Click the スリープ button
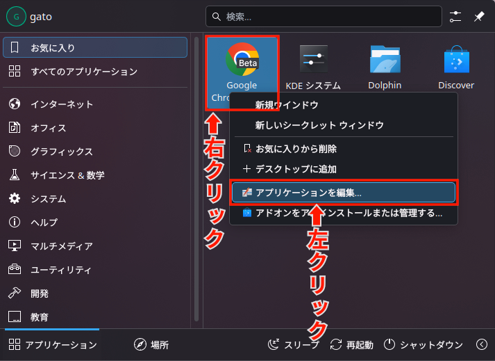The height and width of the screenshot is (361, 495). pyautogui.click(x=294, y=344)
